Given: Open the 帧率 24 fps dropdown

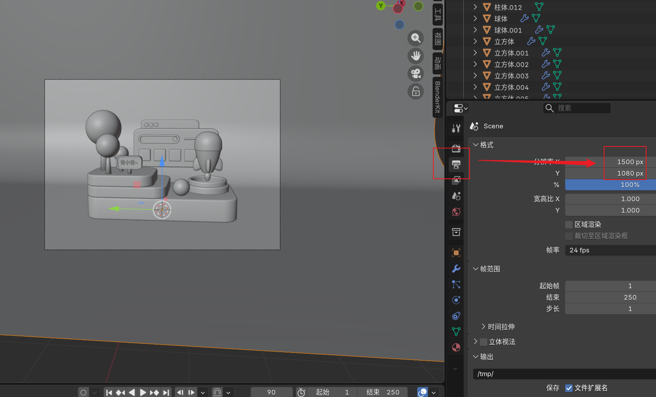Looking at the screenshot, I should 610,250.
